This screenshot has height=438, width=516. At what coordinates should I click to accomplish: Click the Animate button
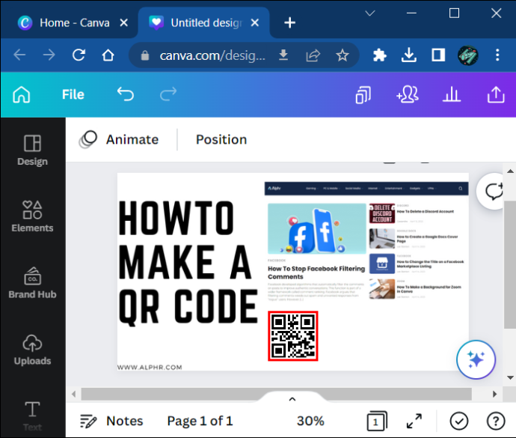pyautogui.click(x=119, y=140)
